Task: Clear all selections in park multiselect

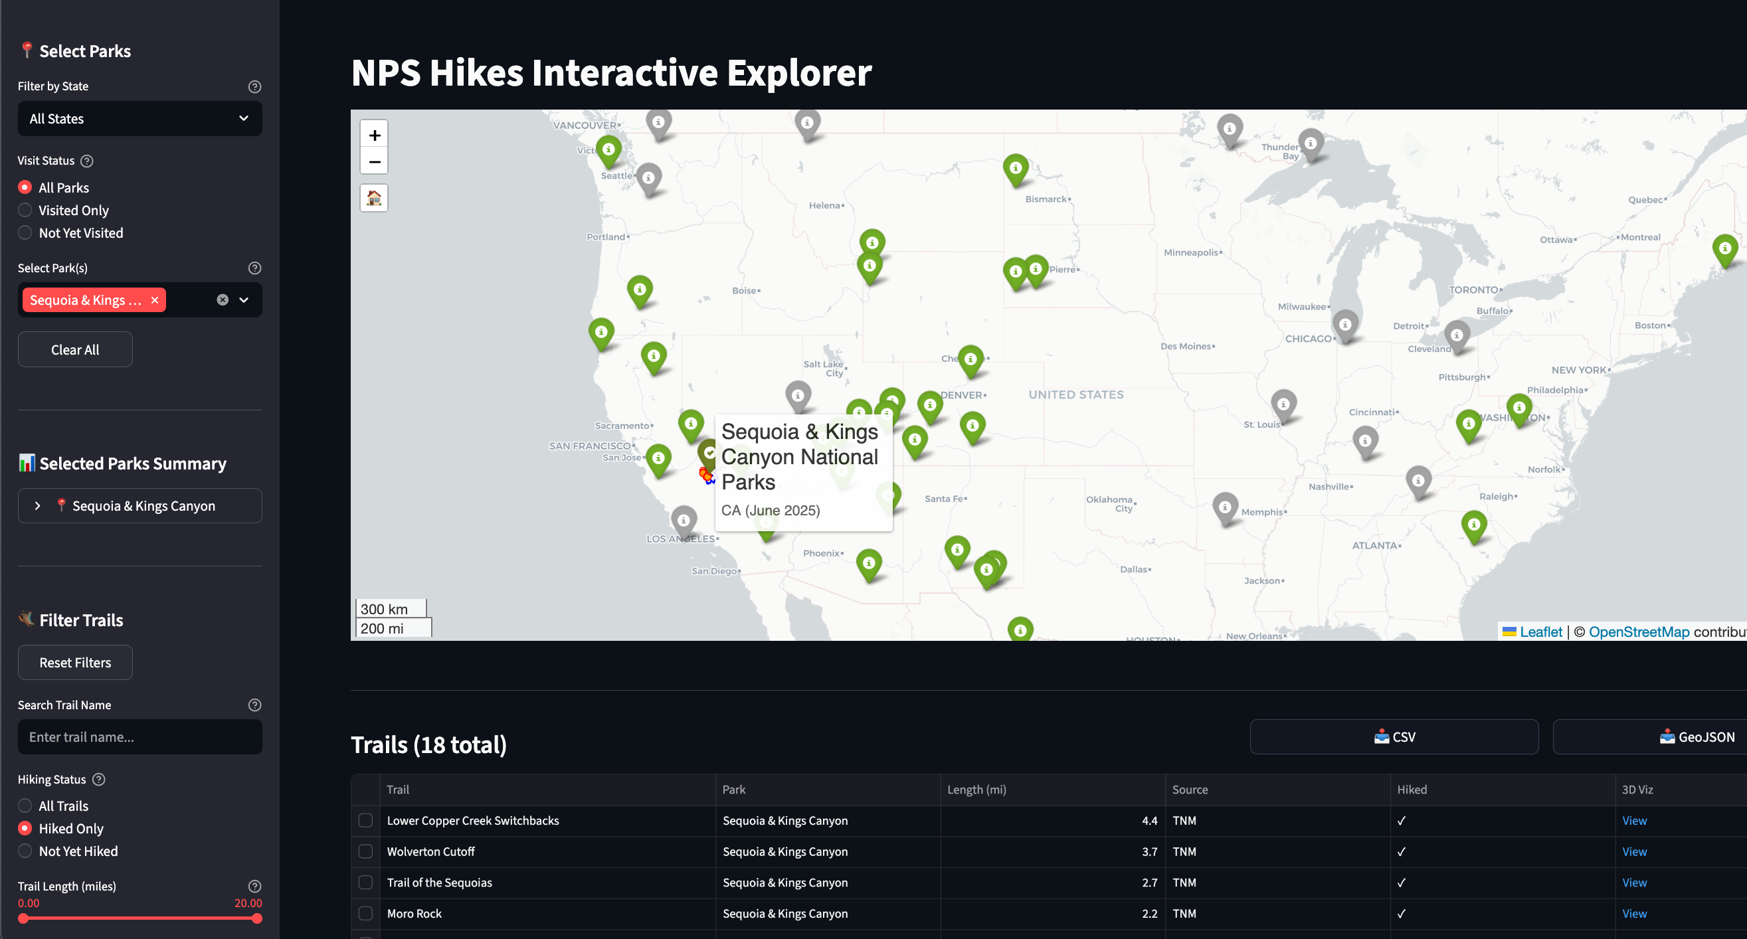Action: pos(223,300)
